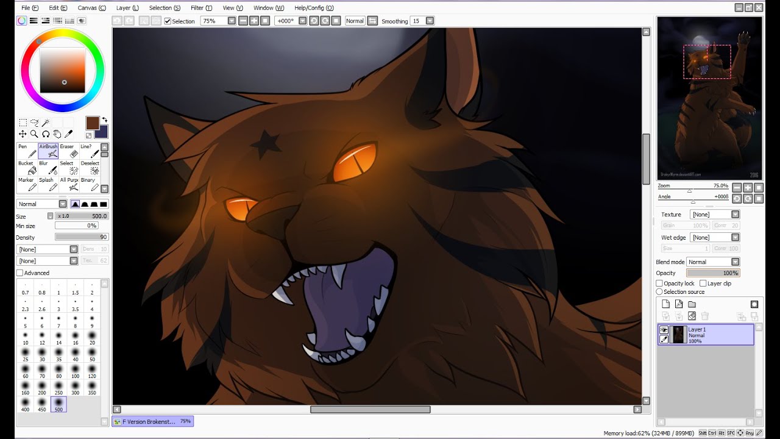Select the Magic Wand tool
Image resolution: width=780 pixels, height=439 pixels.
46,123
